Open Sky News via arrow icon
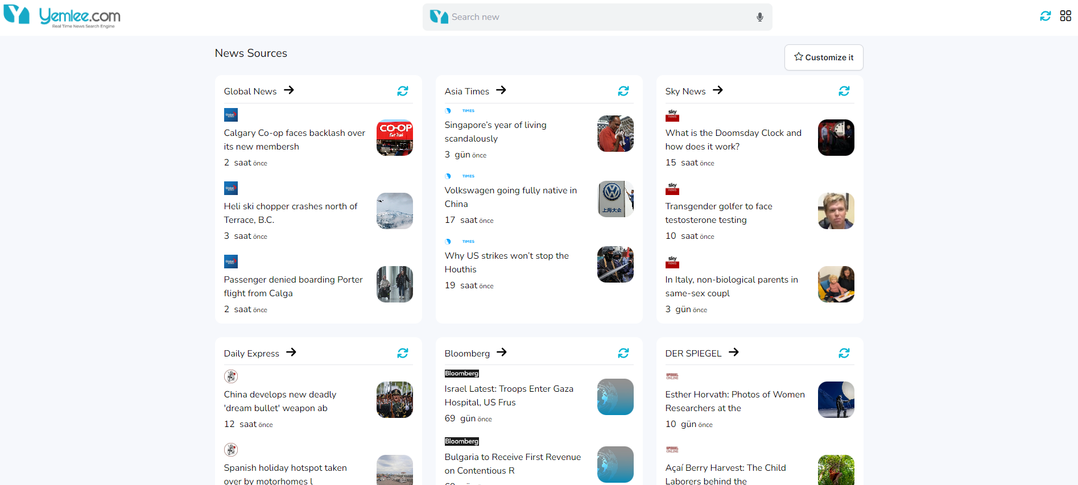The width and height of the screenshot is (1078, 485). [718, 90]
